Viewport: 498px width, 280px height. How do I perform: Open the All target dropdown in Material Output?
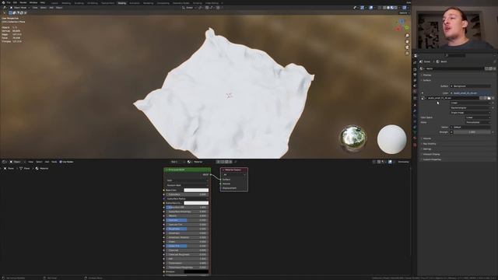point(234,174)
